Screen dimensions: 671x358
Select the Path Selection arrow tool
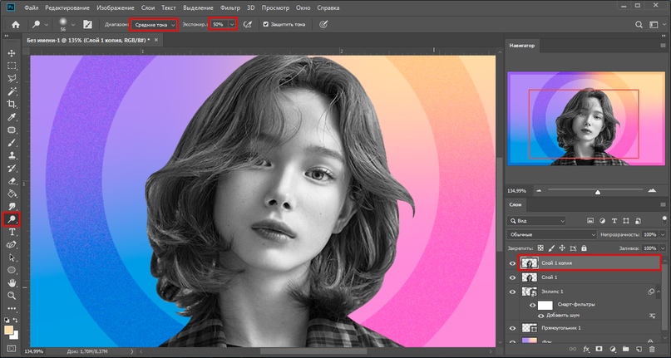[x=12, y=257]
